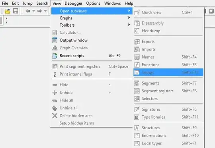This screenshot has width=215, height=148.
Task: Click the forward arrow navigation icon
Action: coord(40,11)
